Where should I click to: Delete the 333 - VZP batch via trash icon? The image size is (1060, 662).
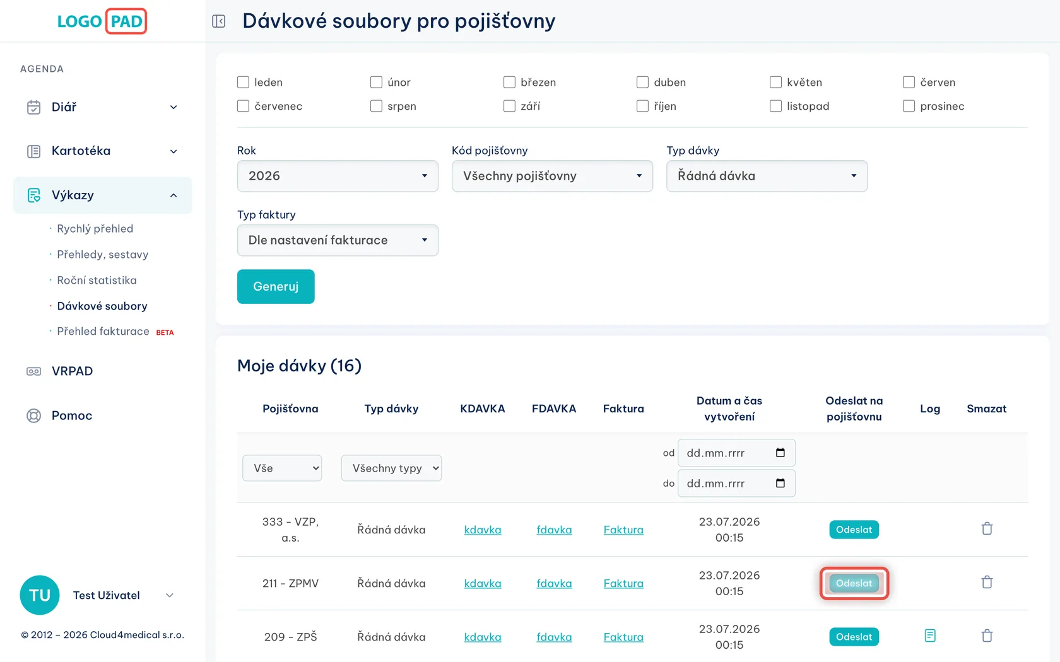(987, 528)
